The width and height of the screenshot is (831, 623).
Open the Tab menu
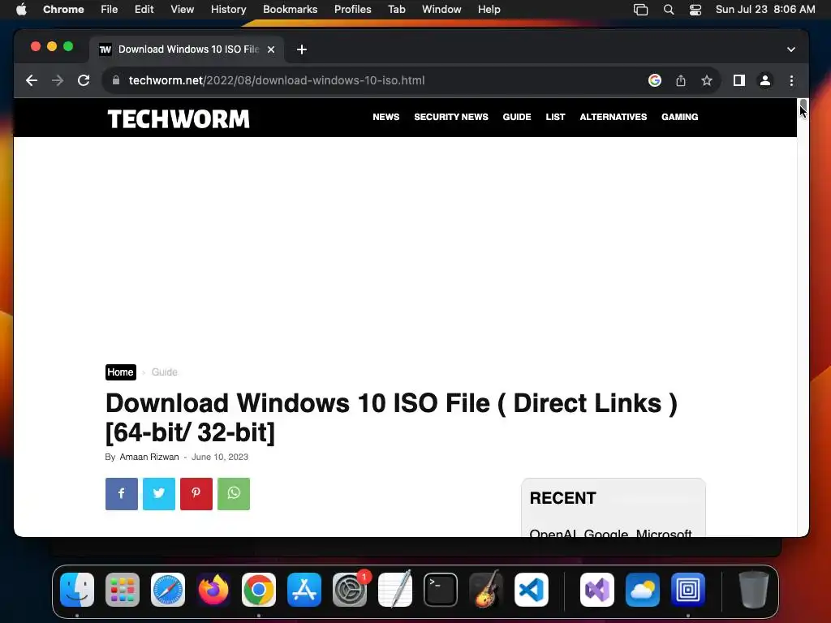(x=396, y=9)
